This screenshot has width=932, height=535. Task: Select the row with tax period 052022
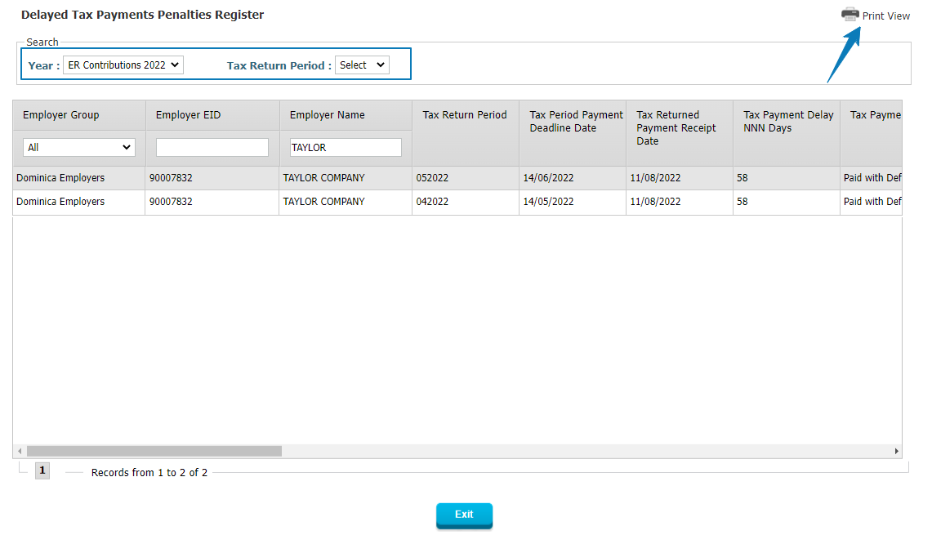(432, 178)
